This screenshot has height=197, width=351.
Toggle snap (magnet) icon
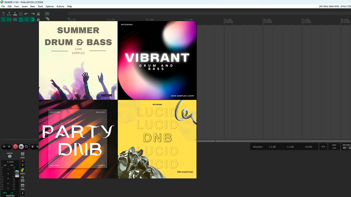pos(33,19)
